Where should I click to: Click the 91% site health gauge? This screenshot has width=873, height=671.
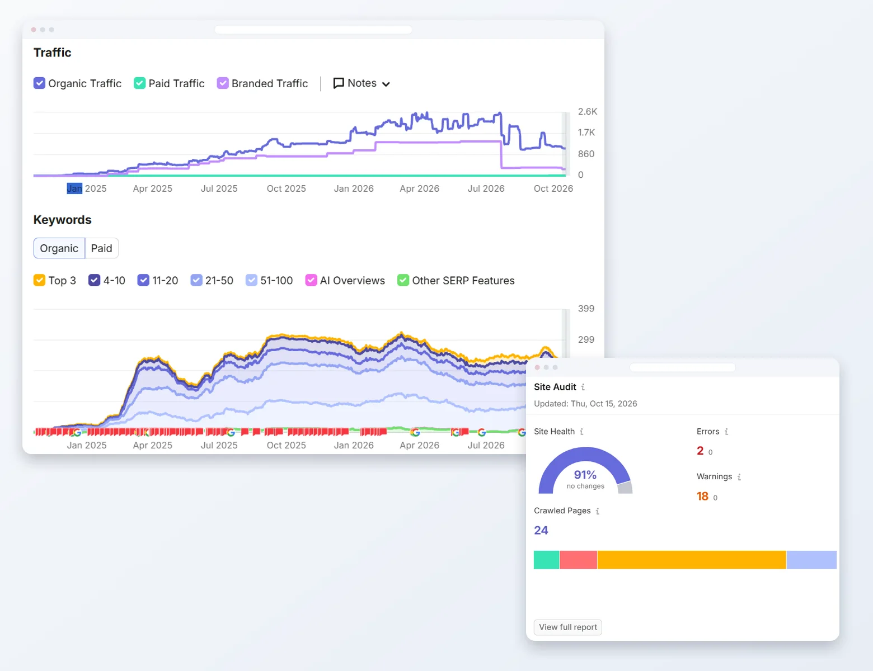pyautogui.click(x=585, y=471)
